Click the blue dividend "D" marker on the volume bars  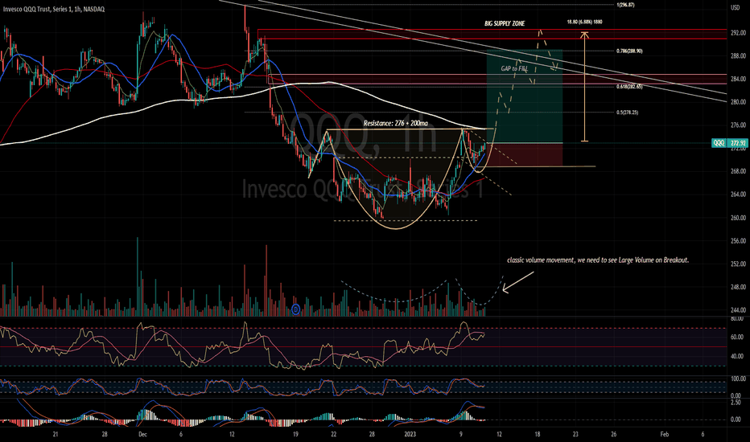pyautogui.click(x=295, y=310)
